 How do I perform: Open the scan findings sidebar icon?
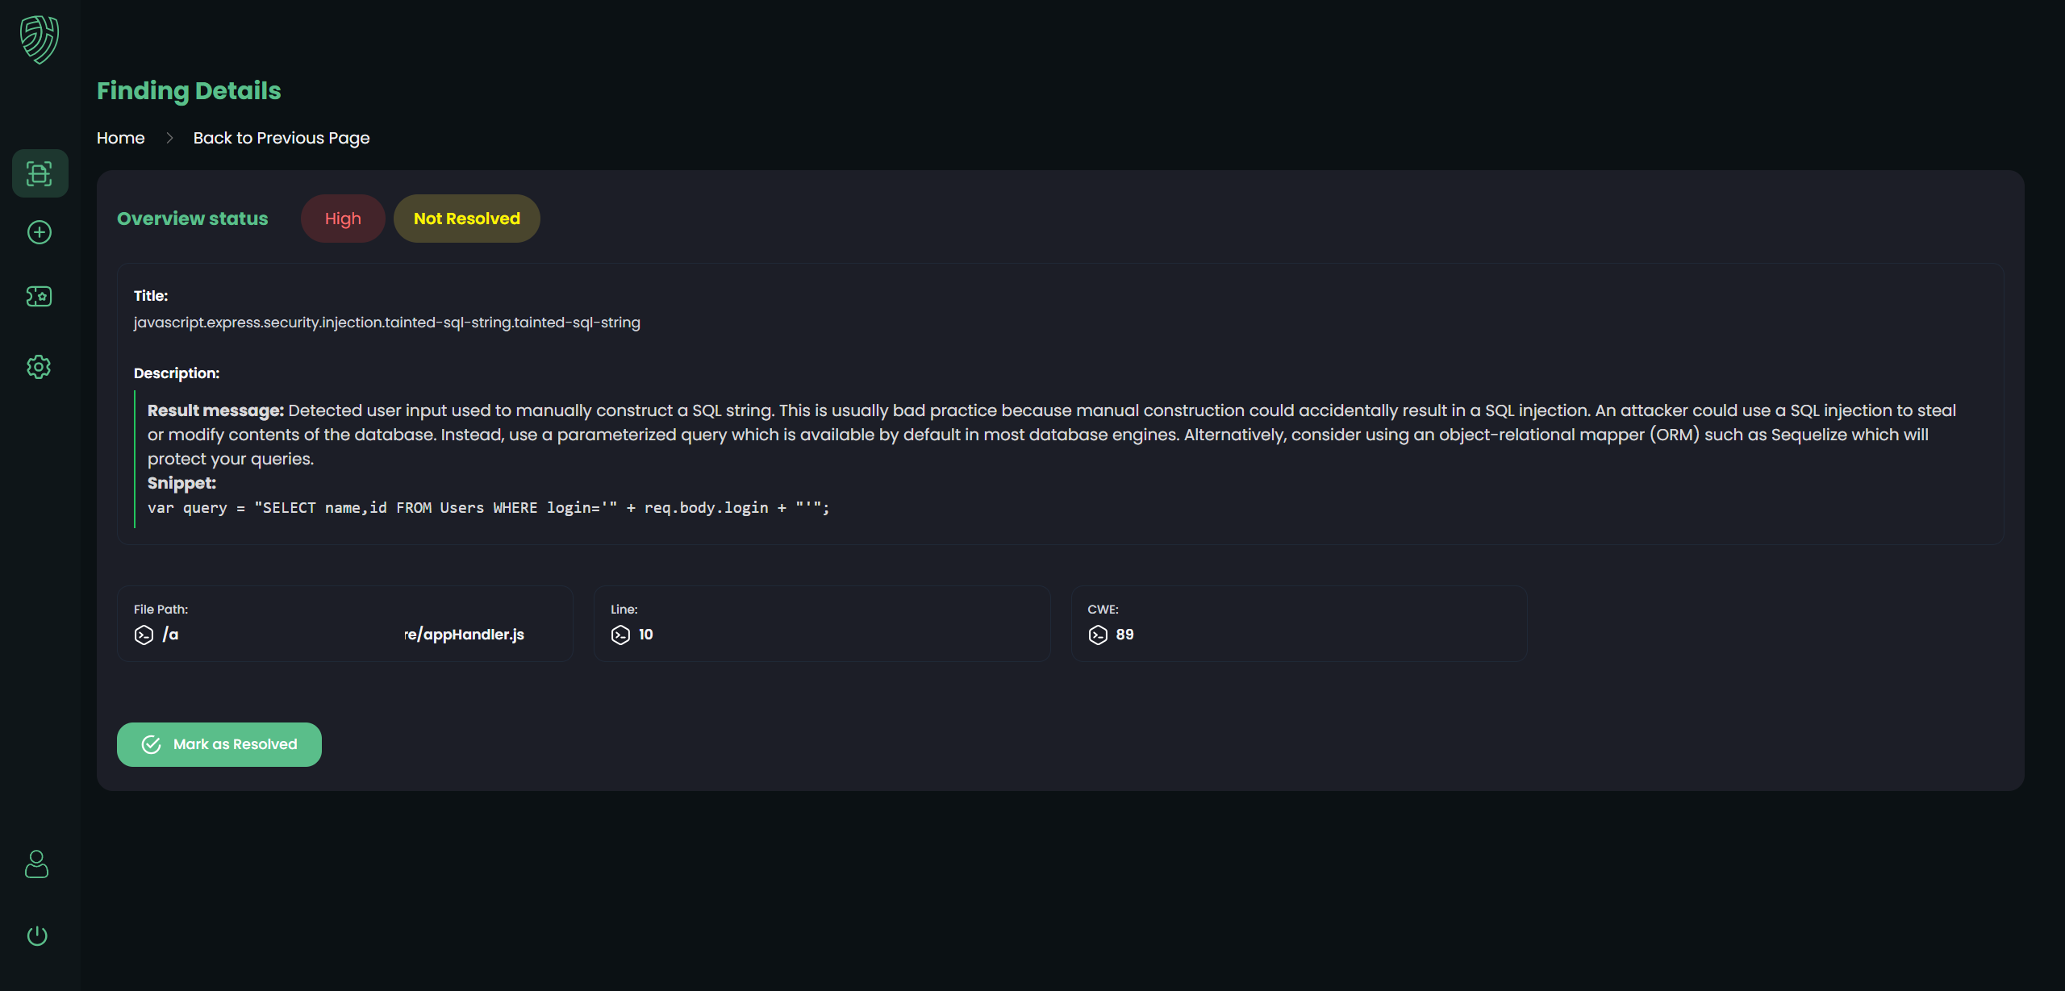click(x=40, y=173)
